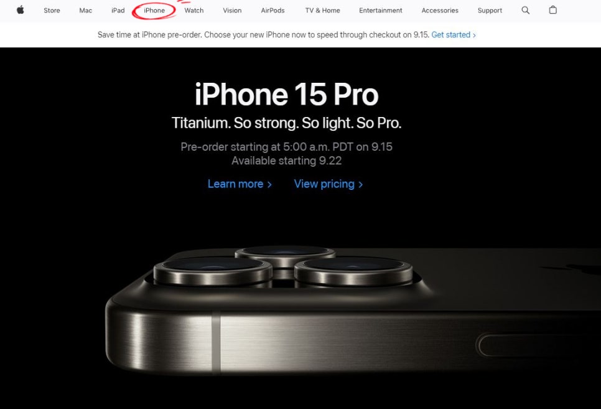
Task: Click the iPhone camera lenses hero image
Action: point(353,311)
